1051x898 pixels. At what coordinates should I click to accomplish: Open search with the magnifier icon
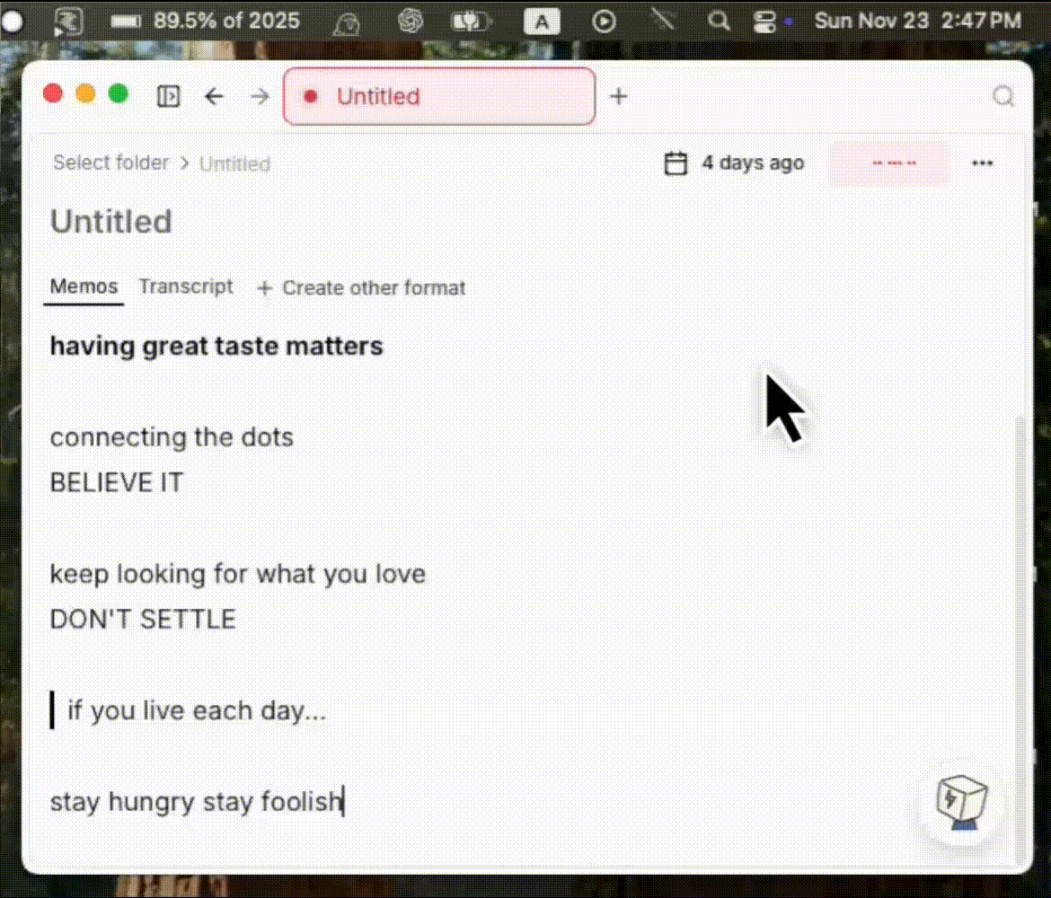coord(1003,96)
